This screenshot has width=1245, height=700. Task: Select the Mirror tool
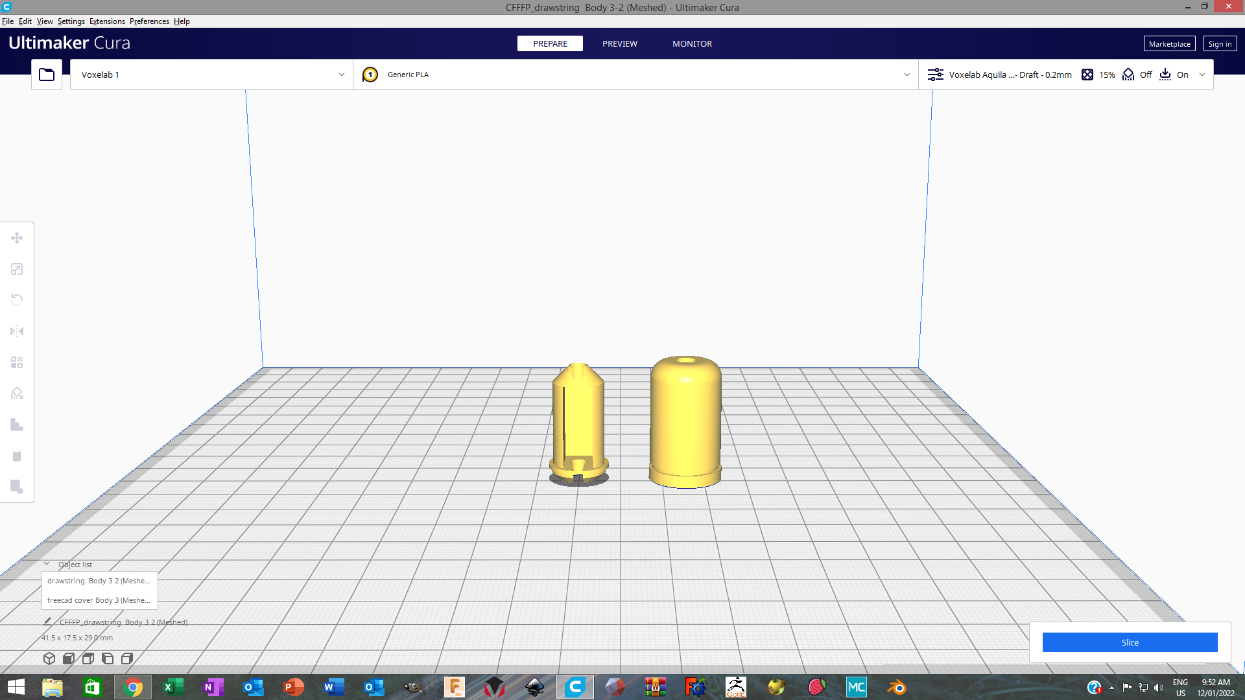(x=17, y=331)
